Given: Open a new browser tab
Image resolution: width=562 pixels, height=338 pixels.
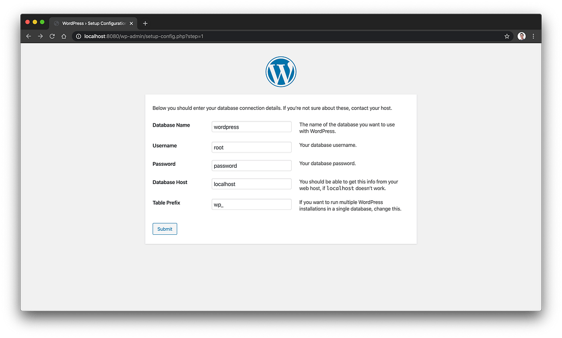Looking at the screenshot, I should 145,23.
